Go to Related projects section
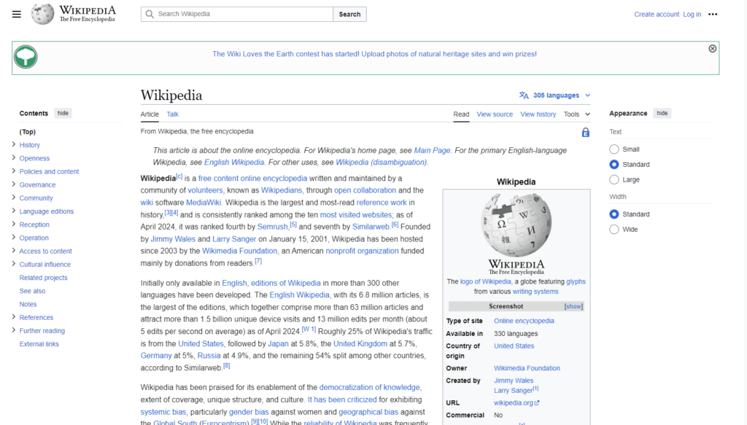This screenshot has height=425, width=747. (x=43, y=278)
